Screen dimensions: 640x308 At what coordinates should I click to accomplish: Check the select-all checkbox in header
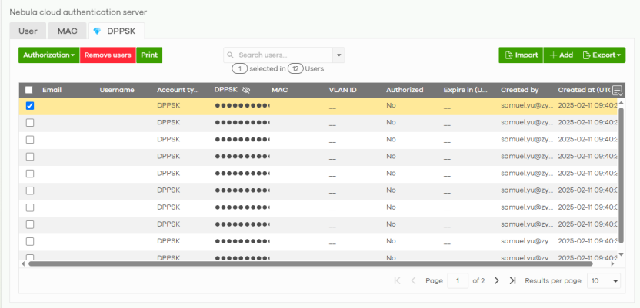coord(29,90)
